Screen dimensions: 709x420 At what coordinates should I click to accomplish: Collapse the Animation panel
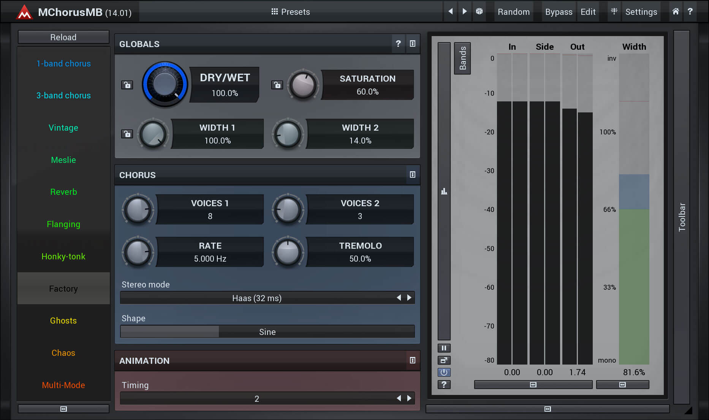pyautogui.click(x=413, y=360)
